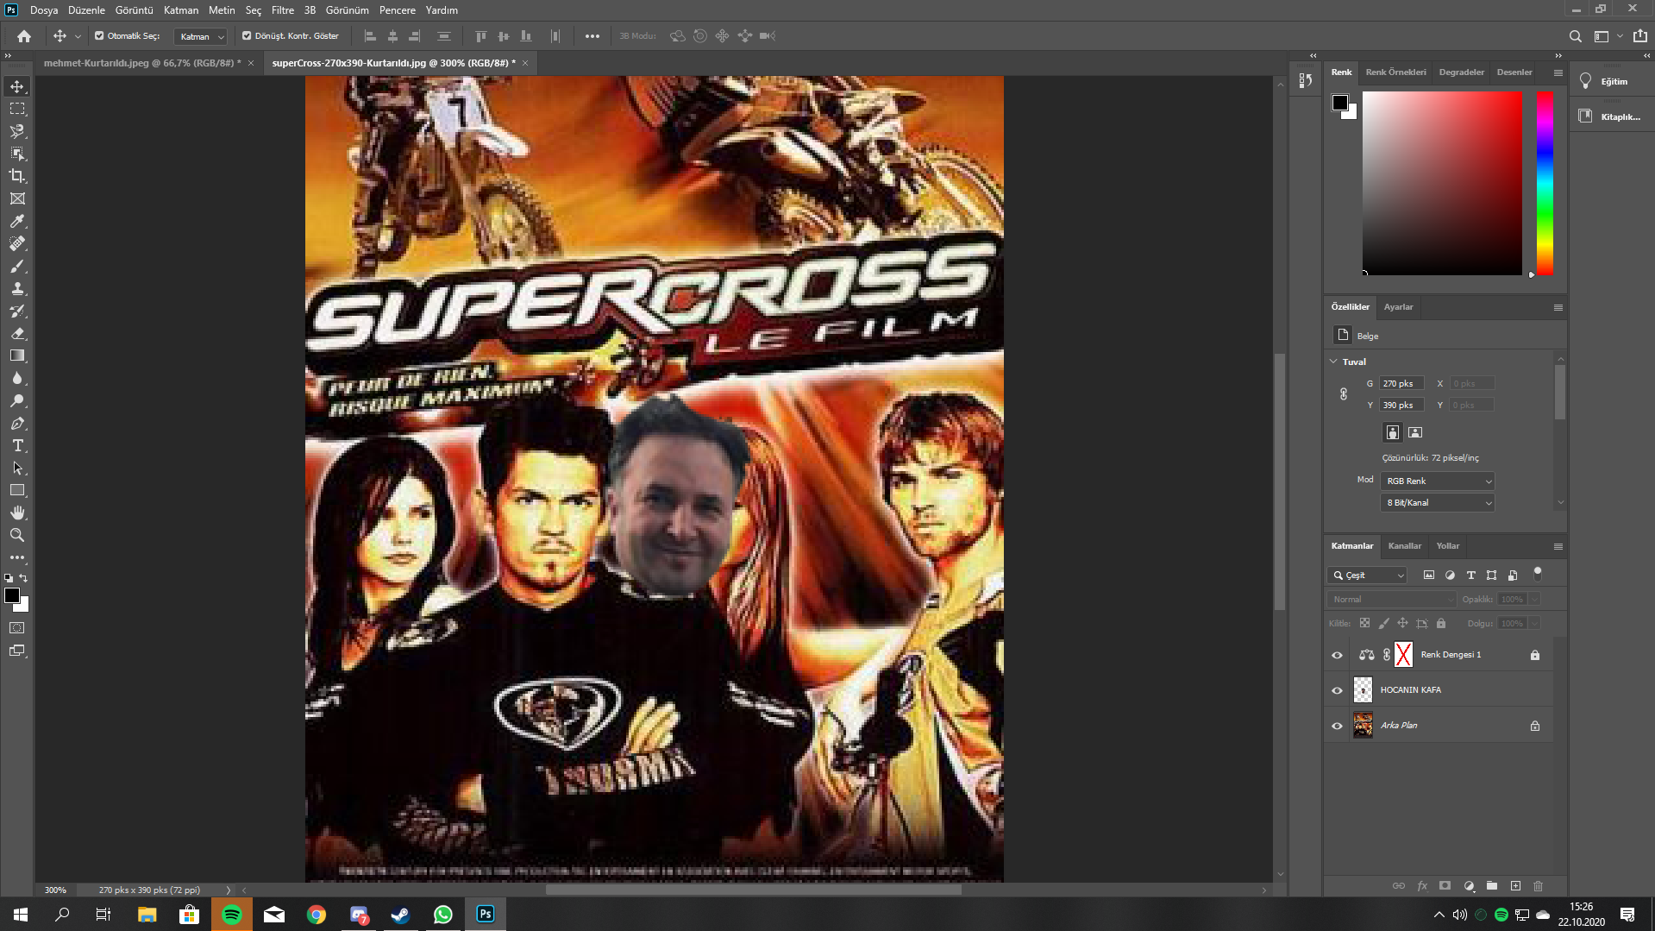Toggle the width-height link icon in Tuval

[x=1344, y=394]
